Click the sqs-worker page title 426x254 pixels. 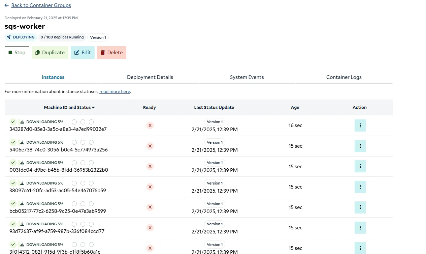click(25, 26)
